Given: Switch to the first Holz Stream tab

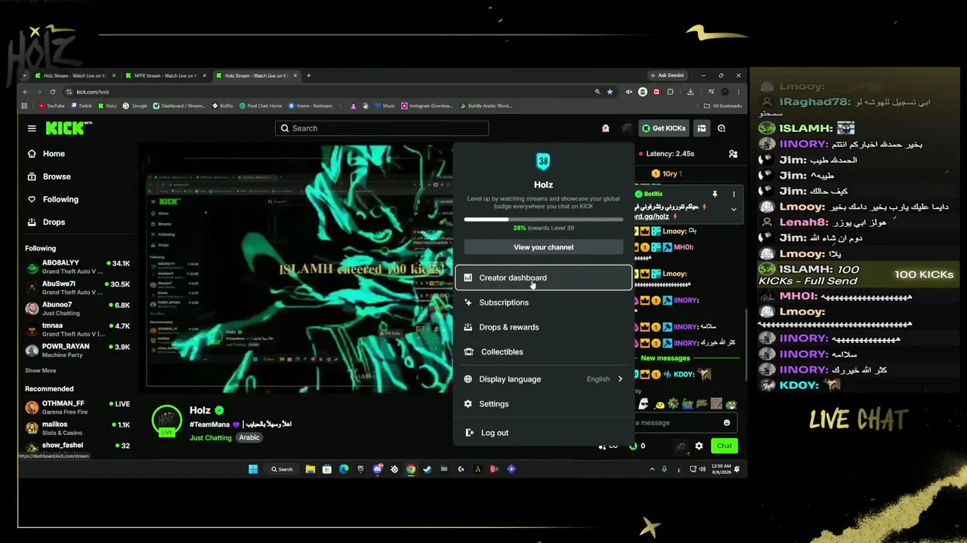Looking at the screenshot, I should point(75,75).
